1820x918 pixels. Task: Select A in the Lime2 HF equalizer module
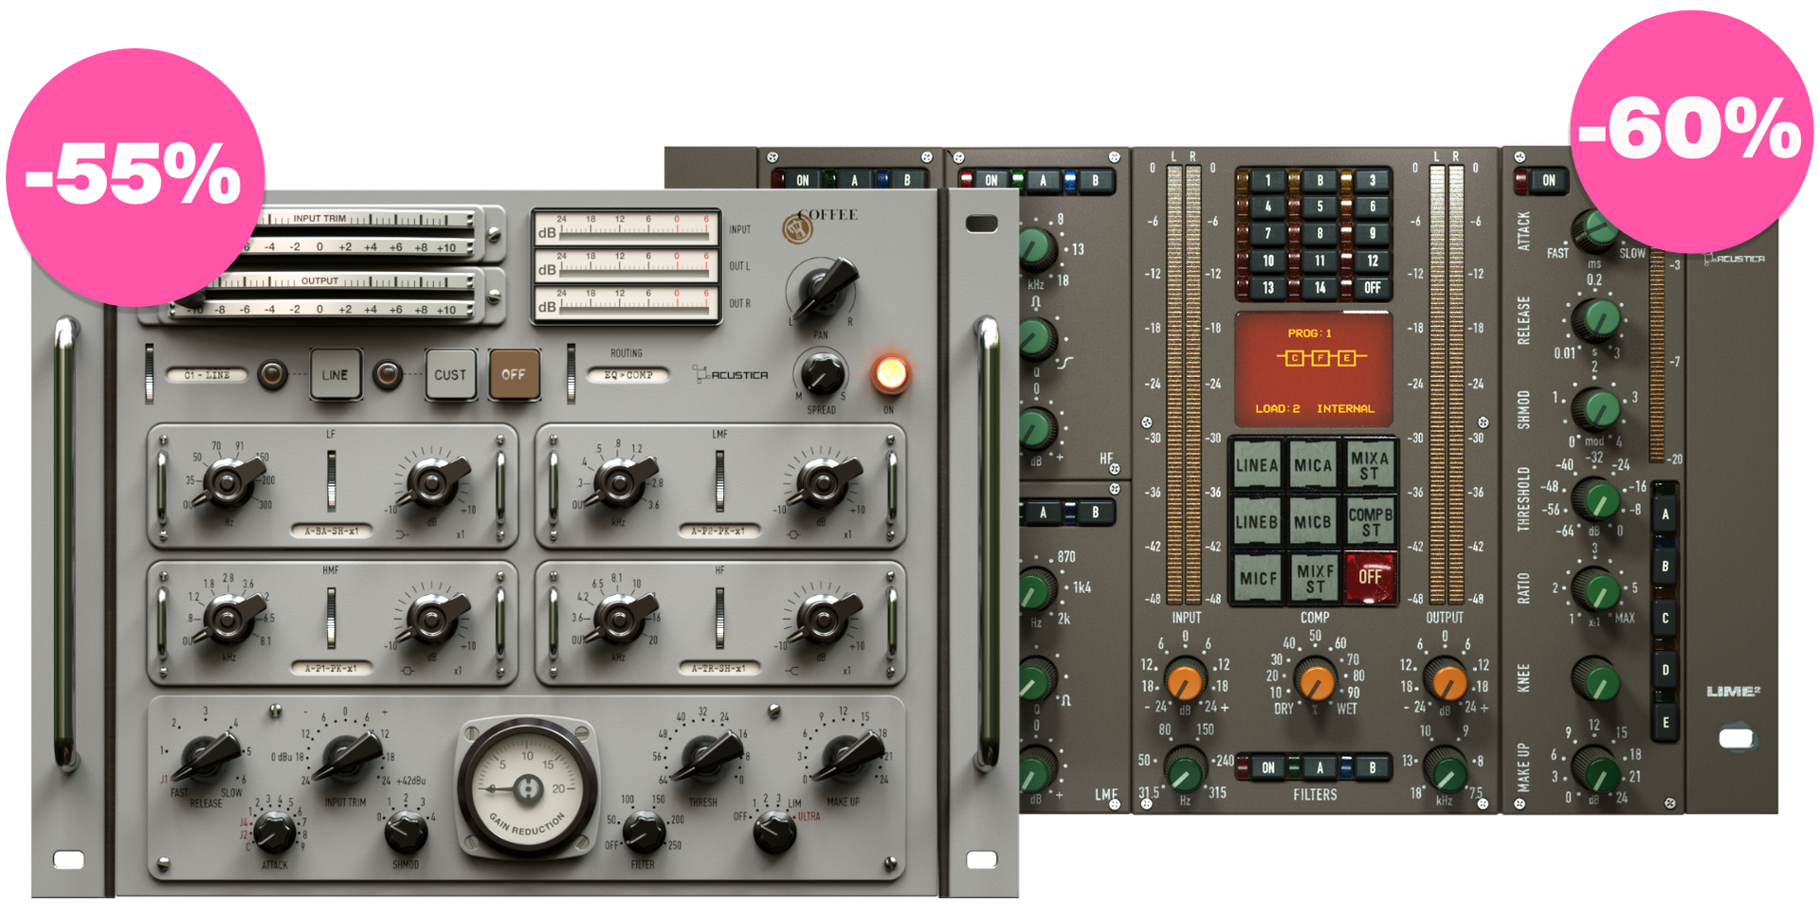point(1043,180)
